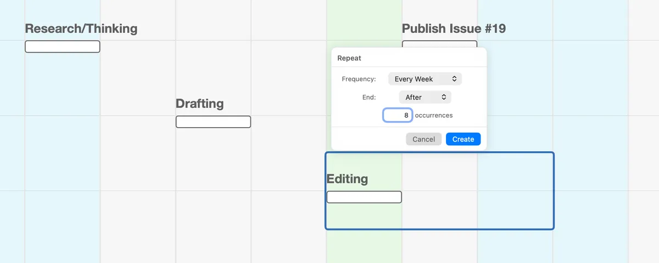Click the Editing title text
Image resolution: width=659 pixels, height=263 pixels.
347,179
